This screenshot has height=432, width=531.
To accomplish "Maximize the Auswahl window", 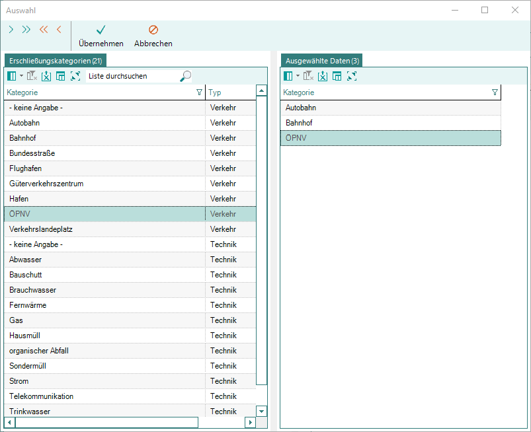I will [x=485, y=10].
